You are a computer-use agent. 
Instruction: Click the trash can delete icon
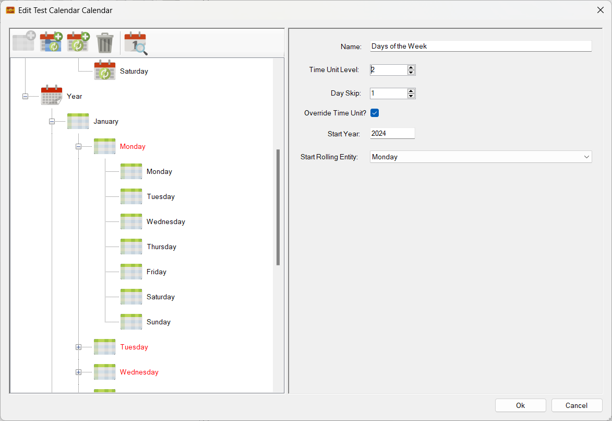pyautogui.click(x=105, y=43)
